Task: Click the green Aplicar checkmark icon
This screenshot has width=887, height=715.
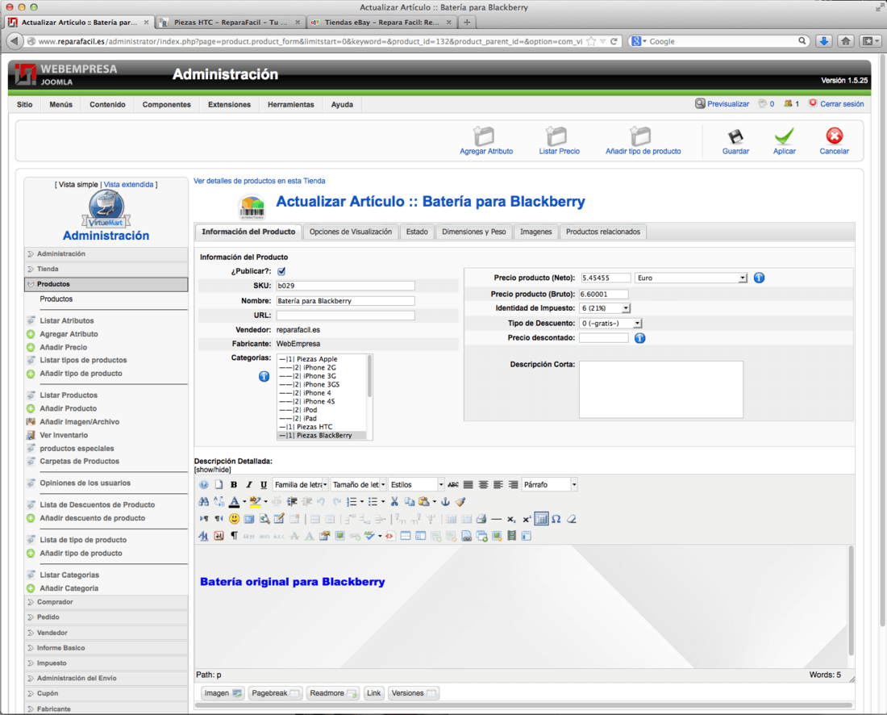Action: click(784, 136)
